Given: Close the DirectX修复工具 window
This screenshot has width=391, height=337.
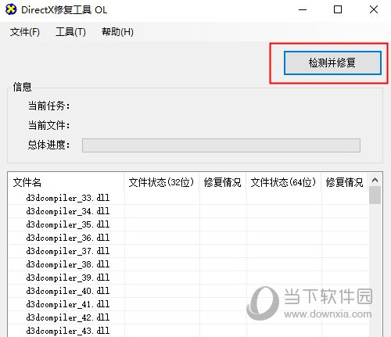Looking at the screenshot, I should click(374, 10).
